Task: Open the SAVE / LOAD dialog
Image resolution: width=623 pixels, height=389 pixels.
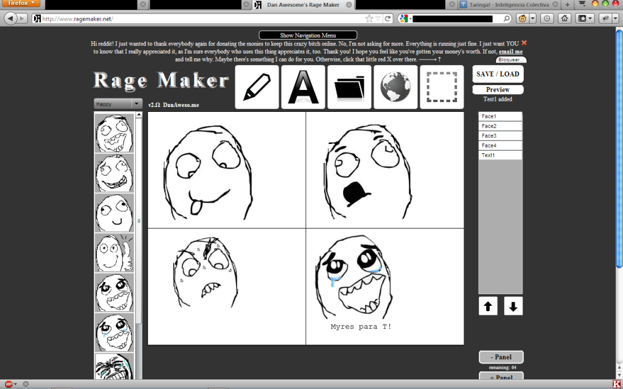Action: coord(498,74)
